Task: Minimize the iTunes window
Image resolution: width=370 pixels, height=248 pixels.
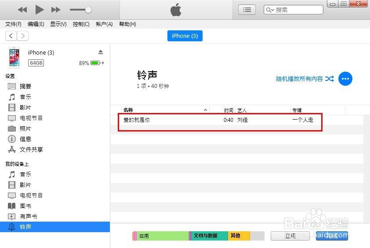Action: pyautogui.click(x=333, y=4)
